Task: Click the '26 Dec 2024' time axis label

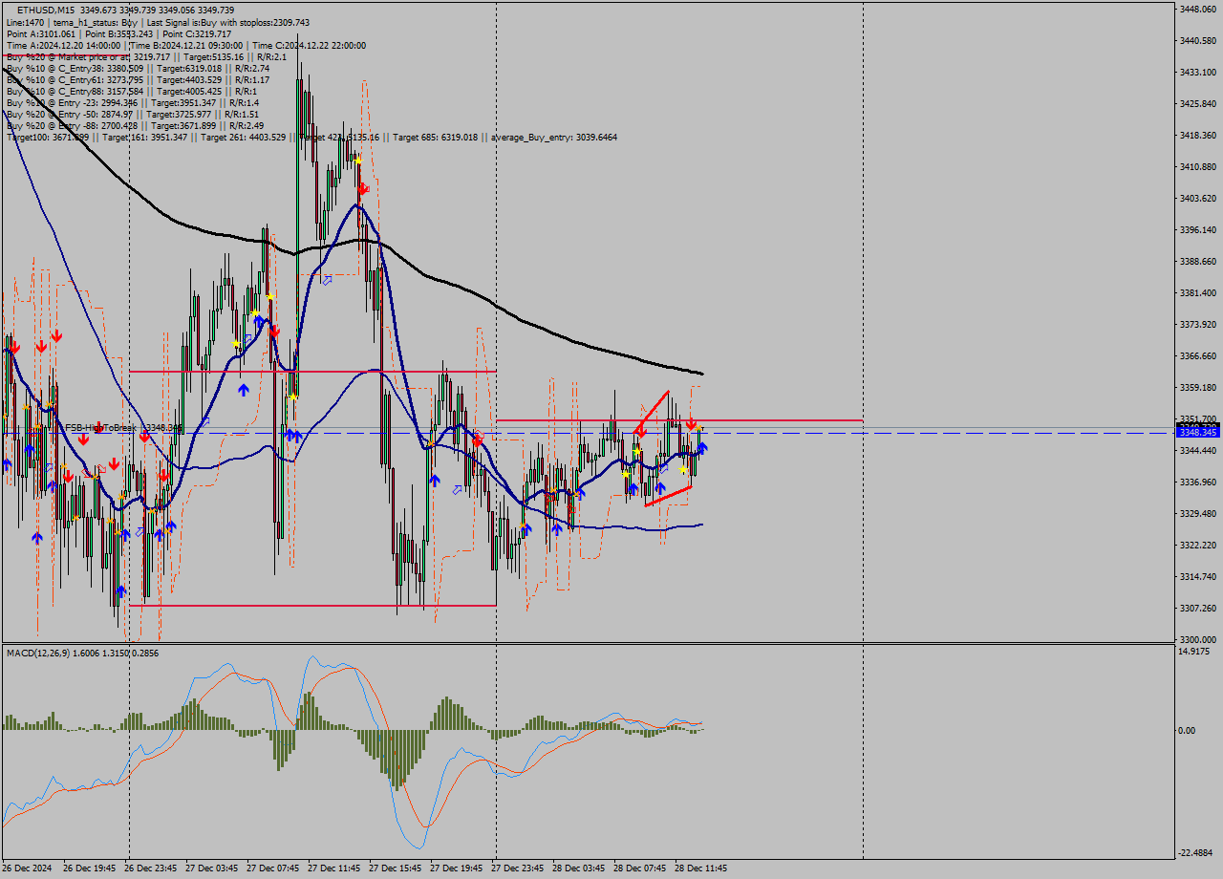Action: [29, 868]
